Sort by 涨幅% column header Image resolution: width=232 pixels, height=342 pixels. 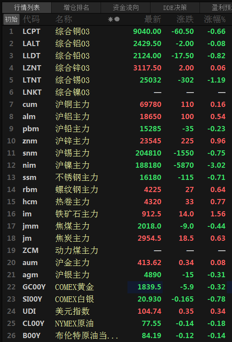point(215,20)
